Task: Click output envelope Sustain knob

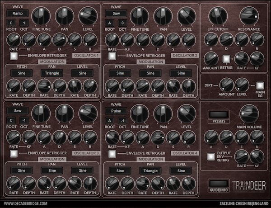Action: 242,137
